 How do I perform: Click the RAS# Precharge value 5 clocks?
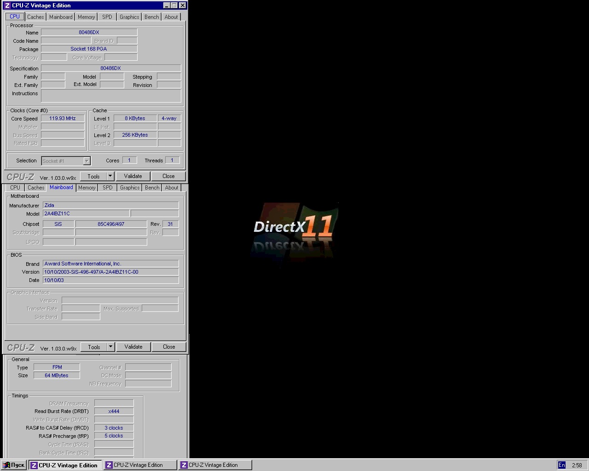tap(114, 436)
